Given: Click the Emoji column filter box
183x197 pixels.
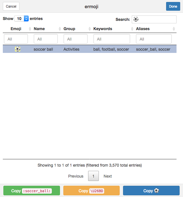Looking at the screenshot, I should [16, 39].
